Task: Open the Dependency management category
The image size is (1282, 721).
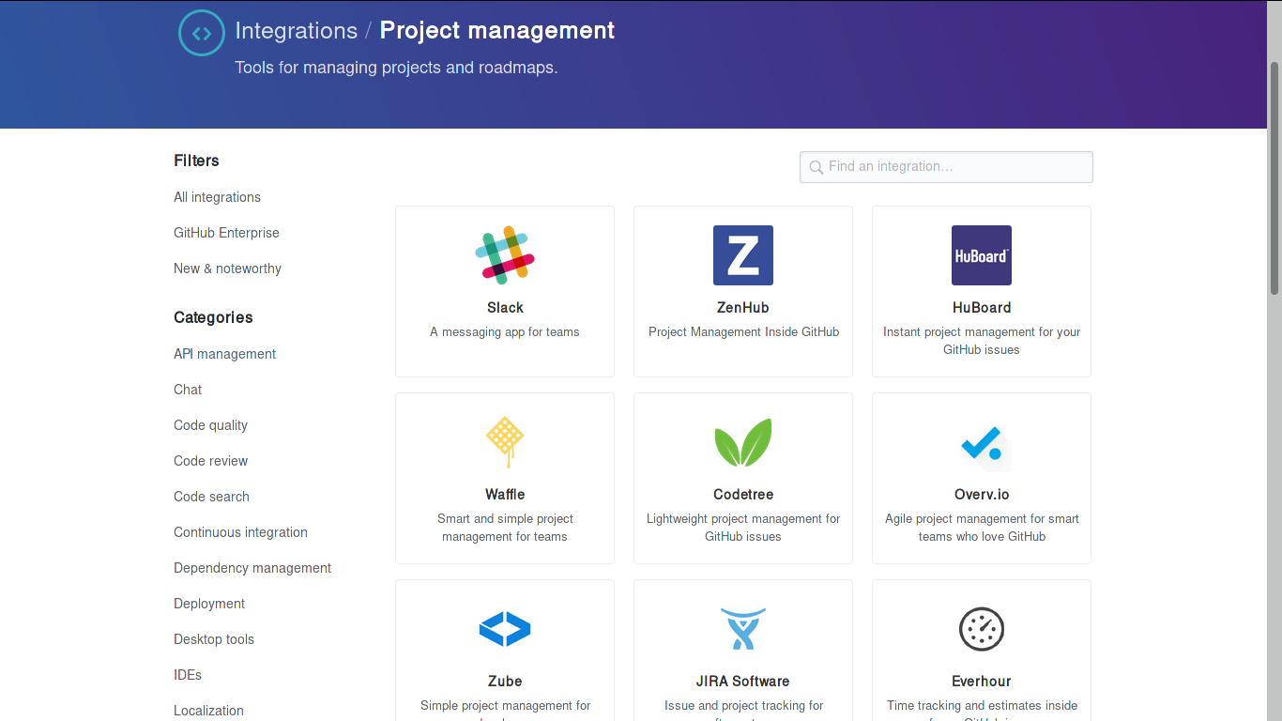Action: click(252, 568)
